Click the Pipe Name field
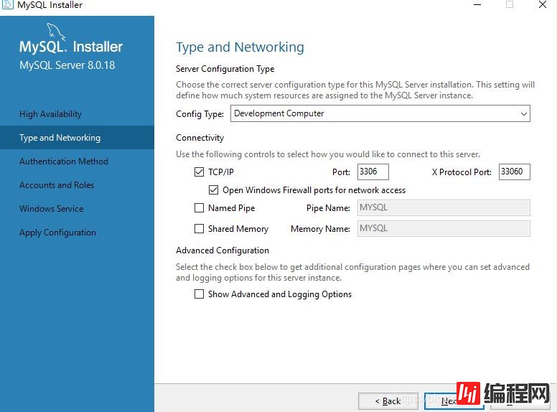 pos(444,207)
